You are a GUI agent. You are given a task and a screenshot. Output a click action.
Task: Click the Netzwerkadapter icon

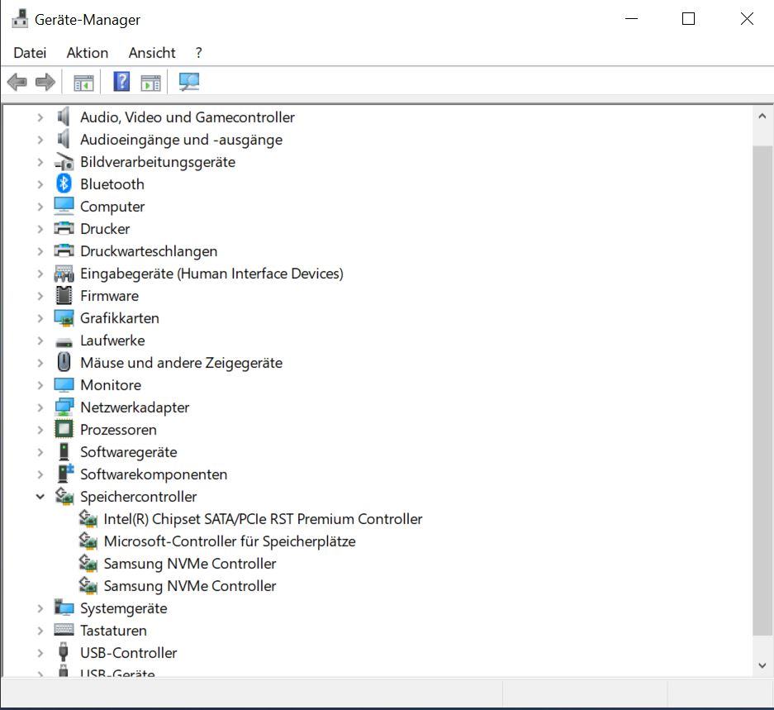point(64,407)
